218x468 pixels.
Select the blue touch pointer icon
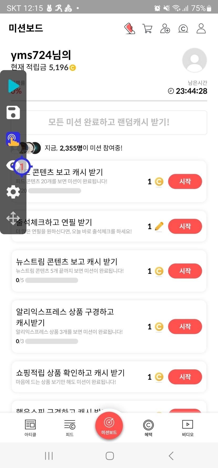tap(13, 139)
